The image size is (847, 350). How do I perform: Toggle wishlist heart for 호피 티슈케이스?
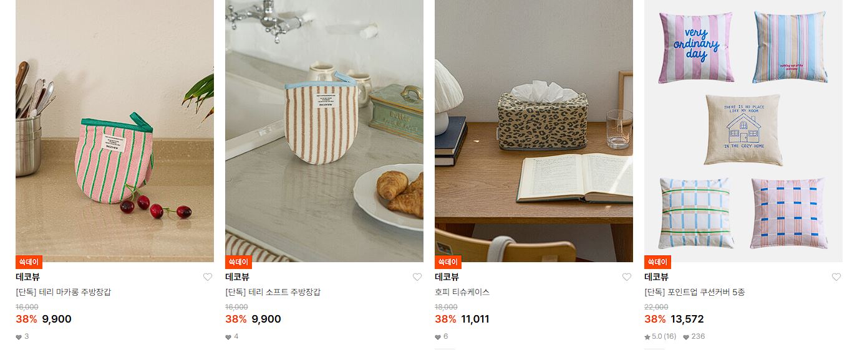click(x=627, y=277)
